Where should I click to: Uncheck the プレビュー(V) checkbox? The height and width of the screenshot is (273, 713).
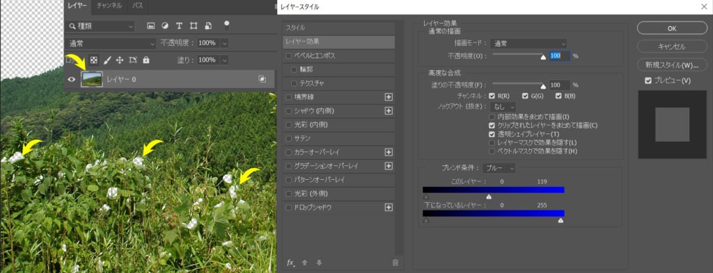(649, 81)
